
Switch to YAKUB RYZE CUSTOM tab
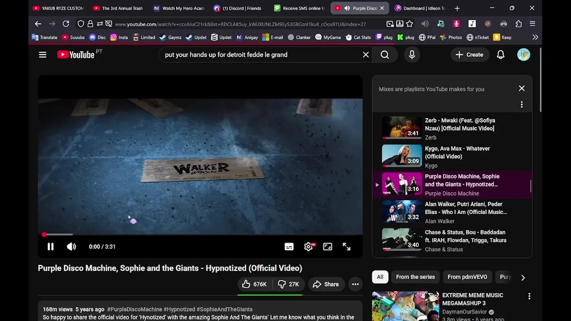(x=58, y=8)
